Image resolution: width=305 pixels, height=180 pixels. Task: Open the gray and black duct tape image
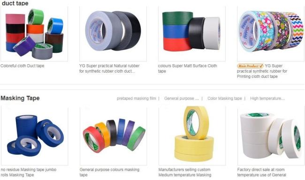point(113,34)
